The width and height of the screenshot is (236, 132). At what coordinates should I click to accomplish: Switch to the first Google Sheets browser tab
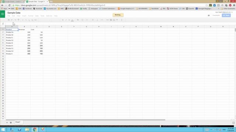click(x=13, y=1)
